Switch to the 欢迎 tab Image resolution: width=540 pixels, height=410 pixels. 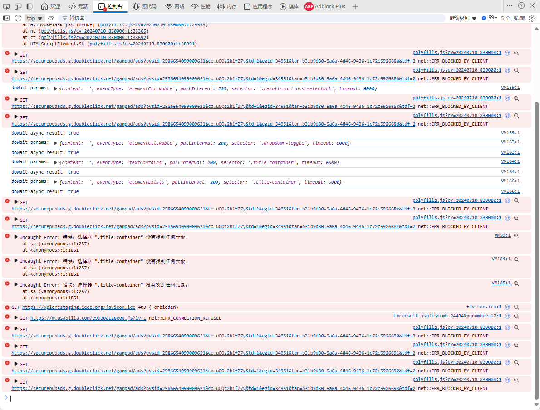[x=50, y=6]
